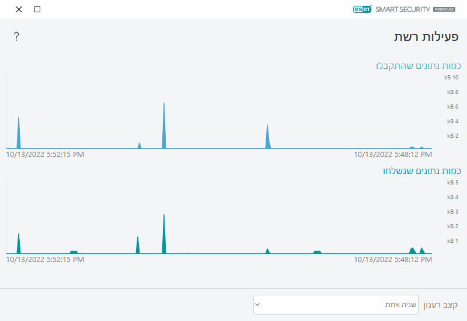Click the received chart's 5:52:15 PM timestamp
The width and height of the screenshot is (467, 321).
45,155
